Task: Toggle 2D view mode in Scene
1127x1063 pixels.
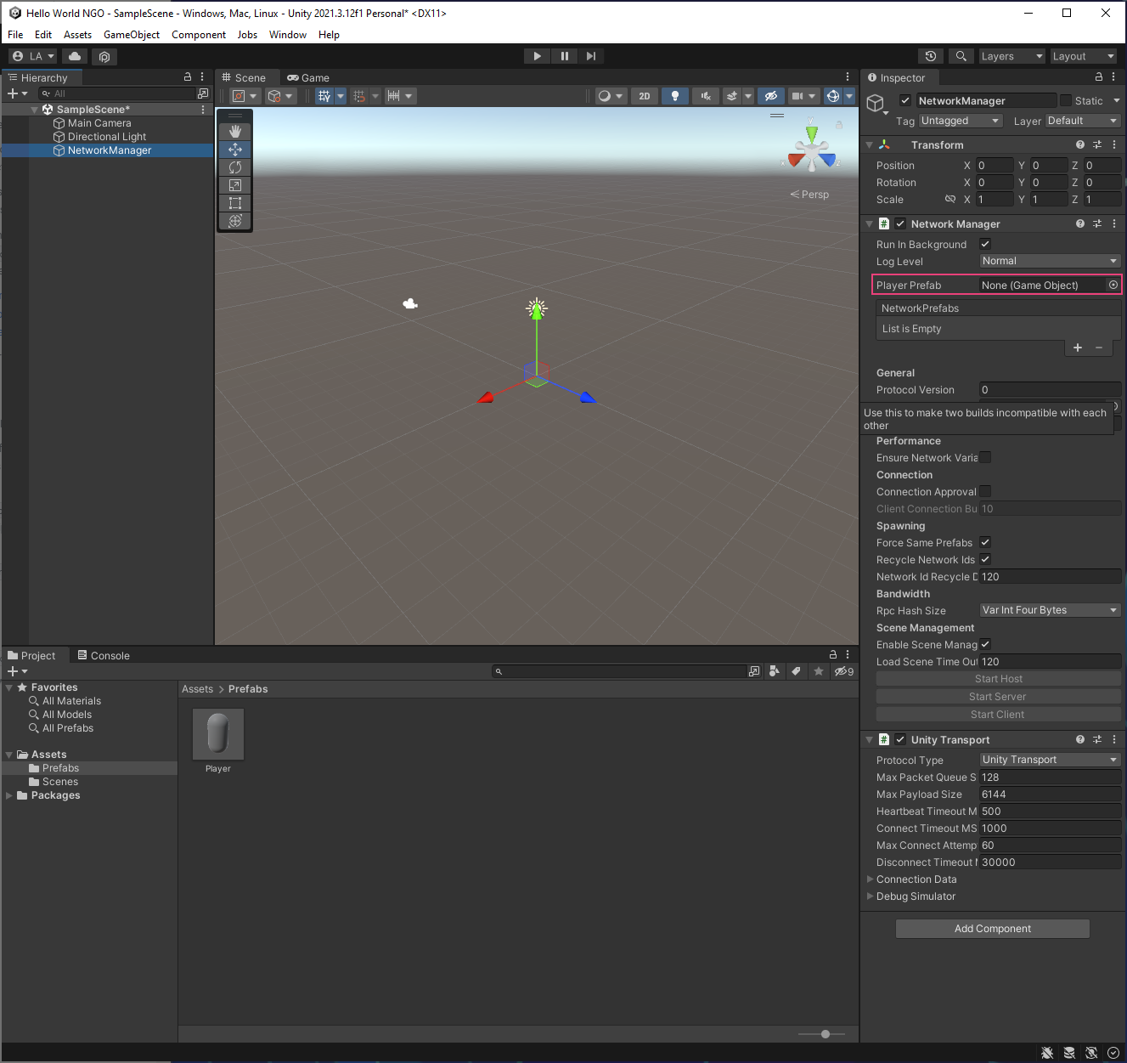Action: pos(645,96)
